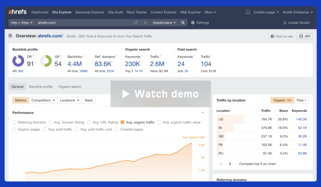
Task: Open the Locations dropdown
Action: tap(69, 100)
